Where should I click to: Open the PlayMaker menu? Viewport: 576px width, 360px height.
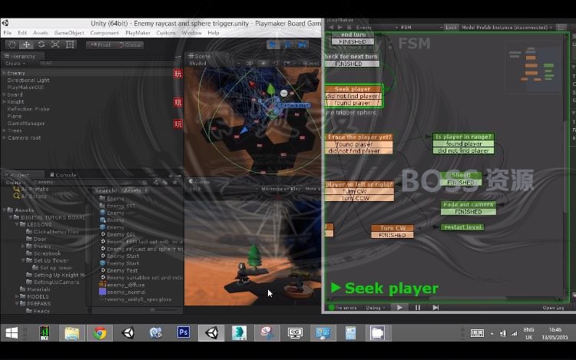point(137,33)
